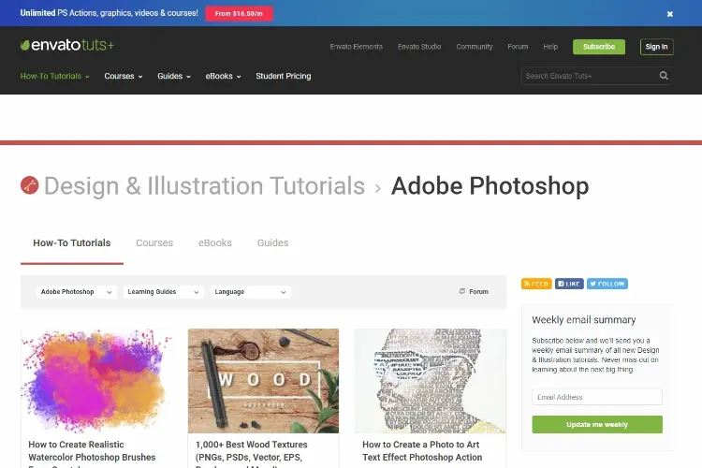The width and height of the screenshot is (702, 468).
Task: Open Envato Elements link
Action: point(357,47)
